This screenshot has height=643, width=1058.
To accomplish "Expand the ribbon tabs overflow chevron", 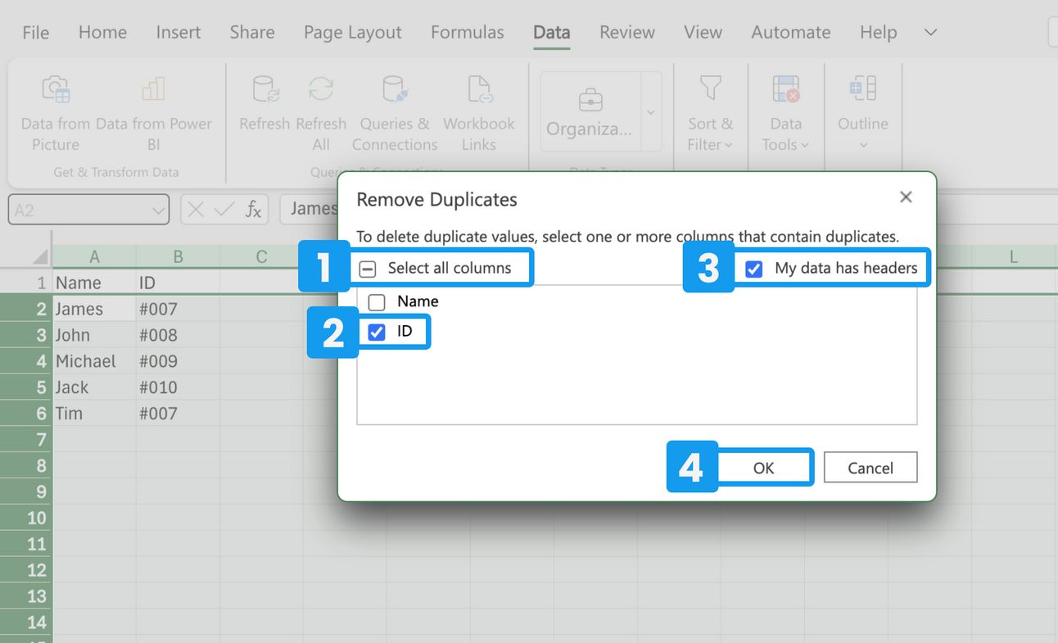I will (x=930, y=32).
